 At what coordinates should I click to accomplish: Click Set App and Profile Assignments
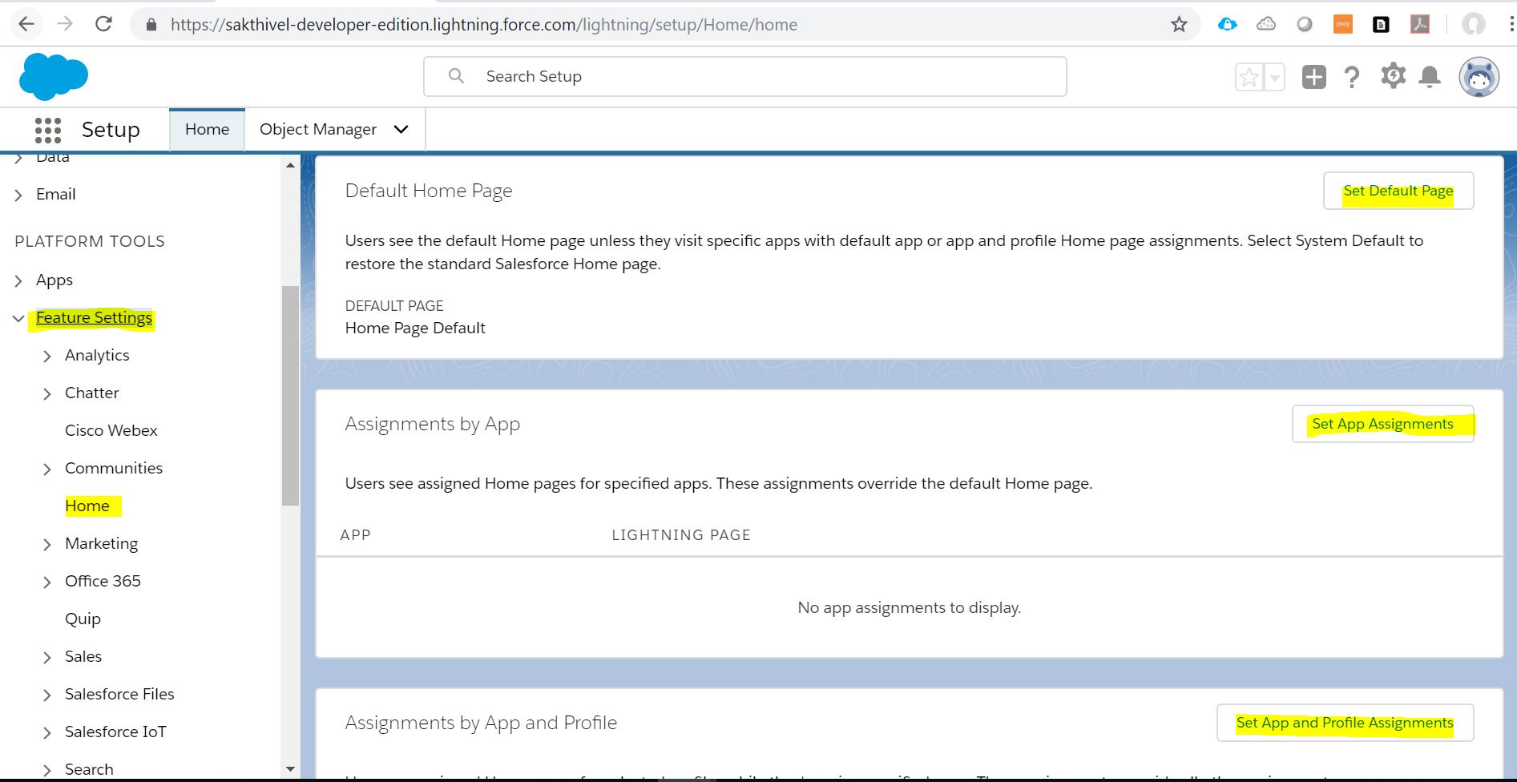[x=1344, y=722]
